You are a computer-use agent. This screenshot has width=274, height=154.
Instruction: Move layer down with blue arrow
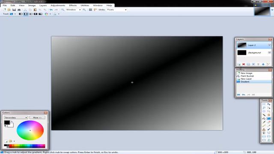pos(263,64)
